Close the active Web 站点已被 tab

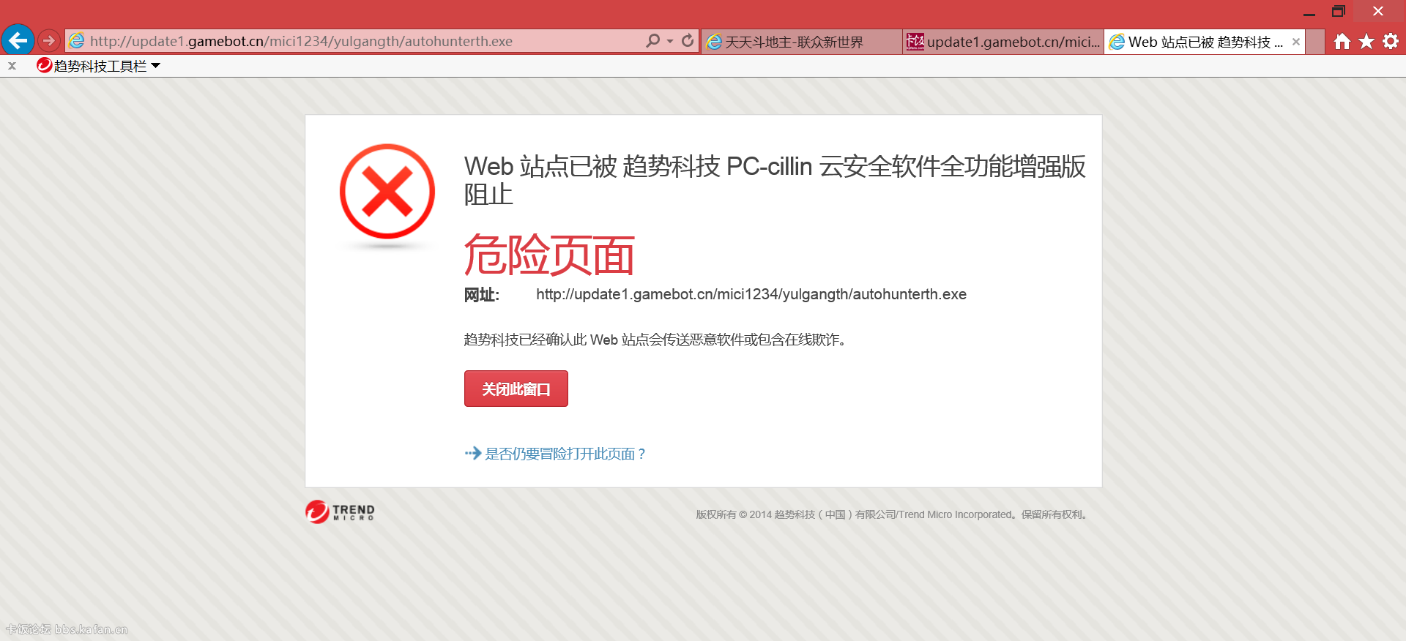coord(1296,42)
